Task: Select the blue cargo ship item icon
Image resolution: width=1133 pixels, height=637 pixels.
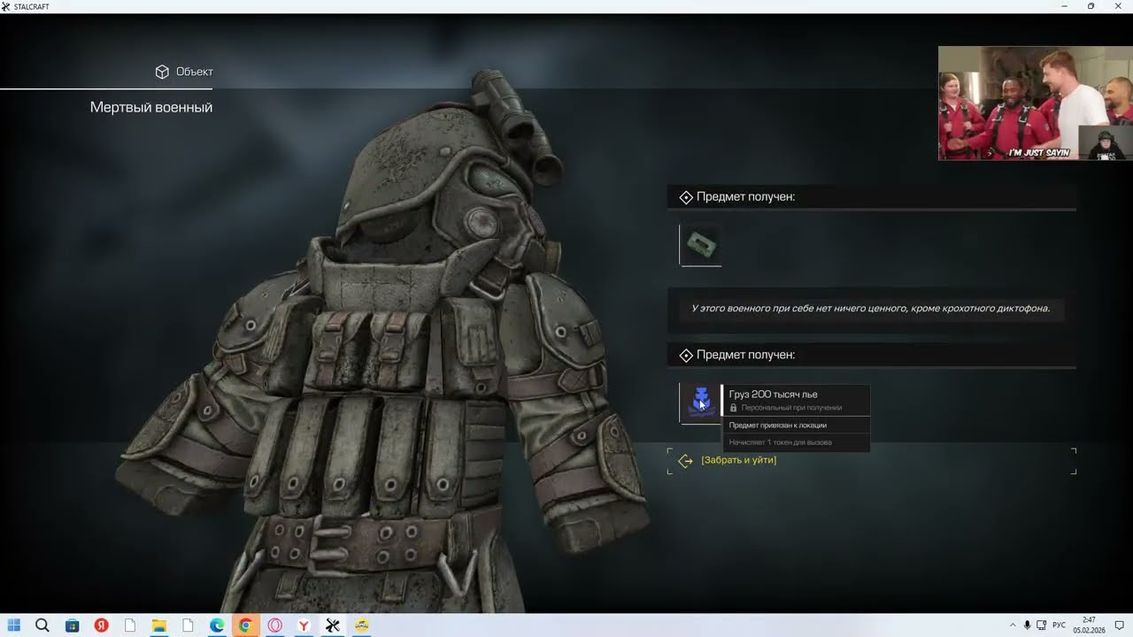Action: (701, 403)
